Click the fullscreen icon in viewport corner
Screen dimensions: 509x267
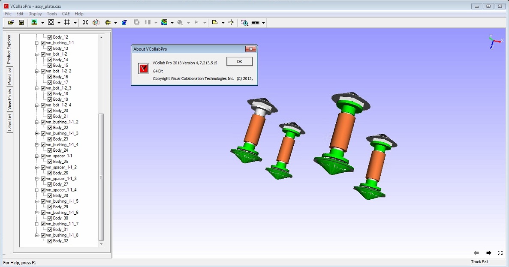pos(500,253)
